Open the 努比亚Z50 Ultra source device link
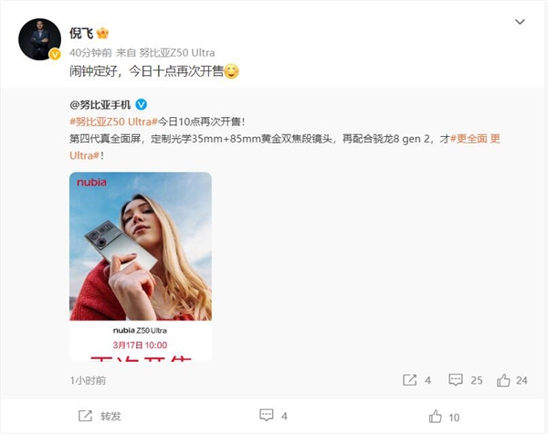This screenshot has height=434, width=548. (177, 53)
